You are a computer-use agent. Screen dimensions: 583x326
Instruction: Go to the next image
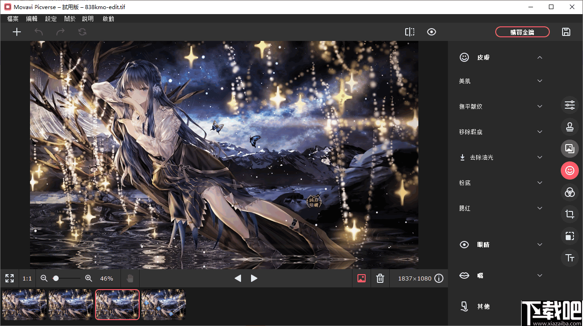click(254, 278)
